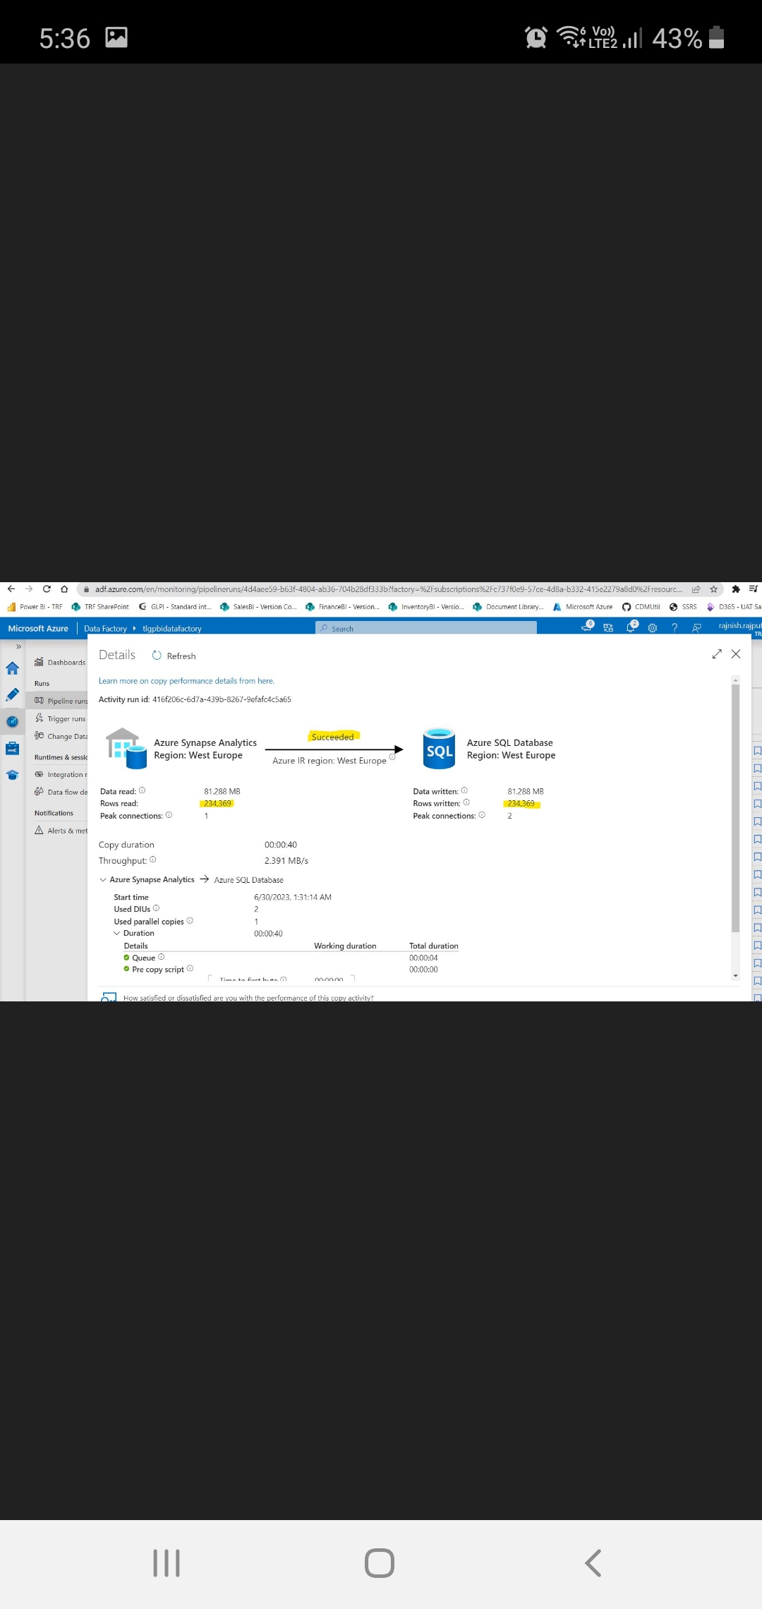762x1609 pixels.
Task: Click info icon beside Pre copy script
Action: click(x=190, y=968)
